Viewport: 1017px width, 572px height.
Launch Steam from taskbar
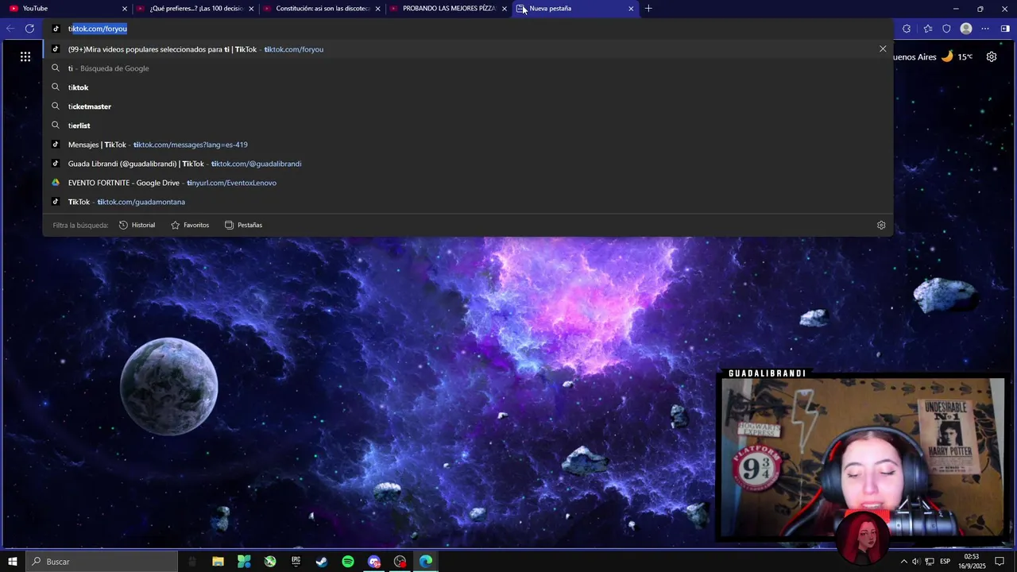[x=322, y=562]
